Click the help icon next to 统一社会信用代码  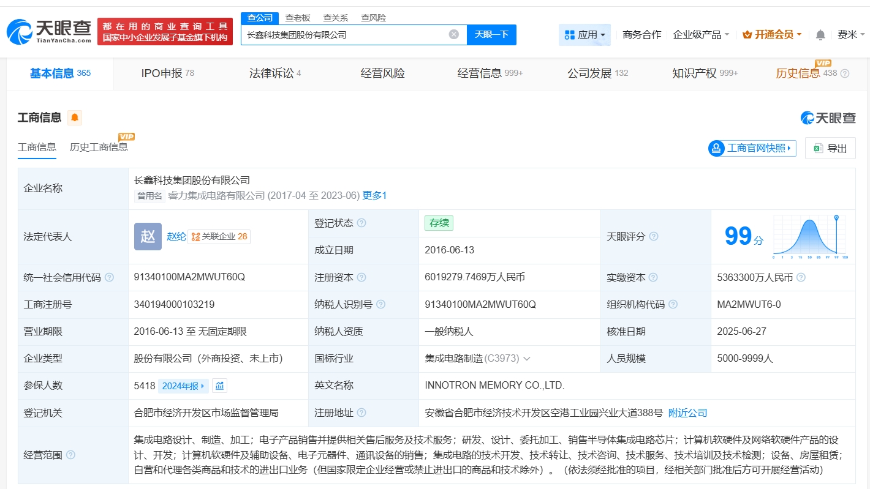pyautogui.click(x=109, y=277)
